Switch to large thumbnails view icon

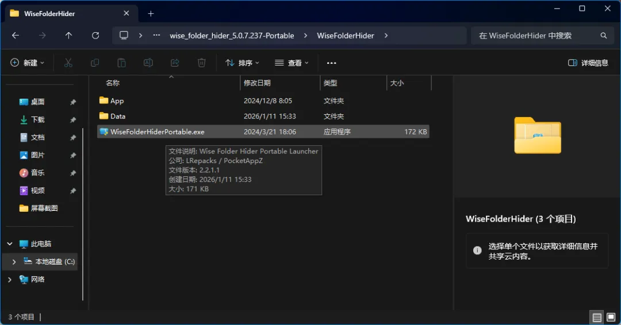611,317
